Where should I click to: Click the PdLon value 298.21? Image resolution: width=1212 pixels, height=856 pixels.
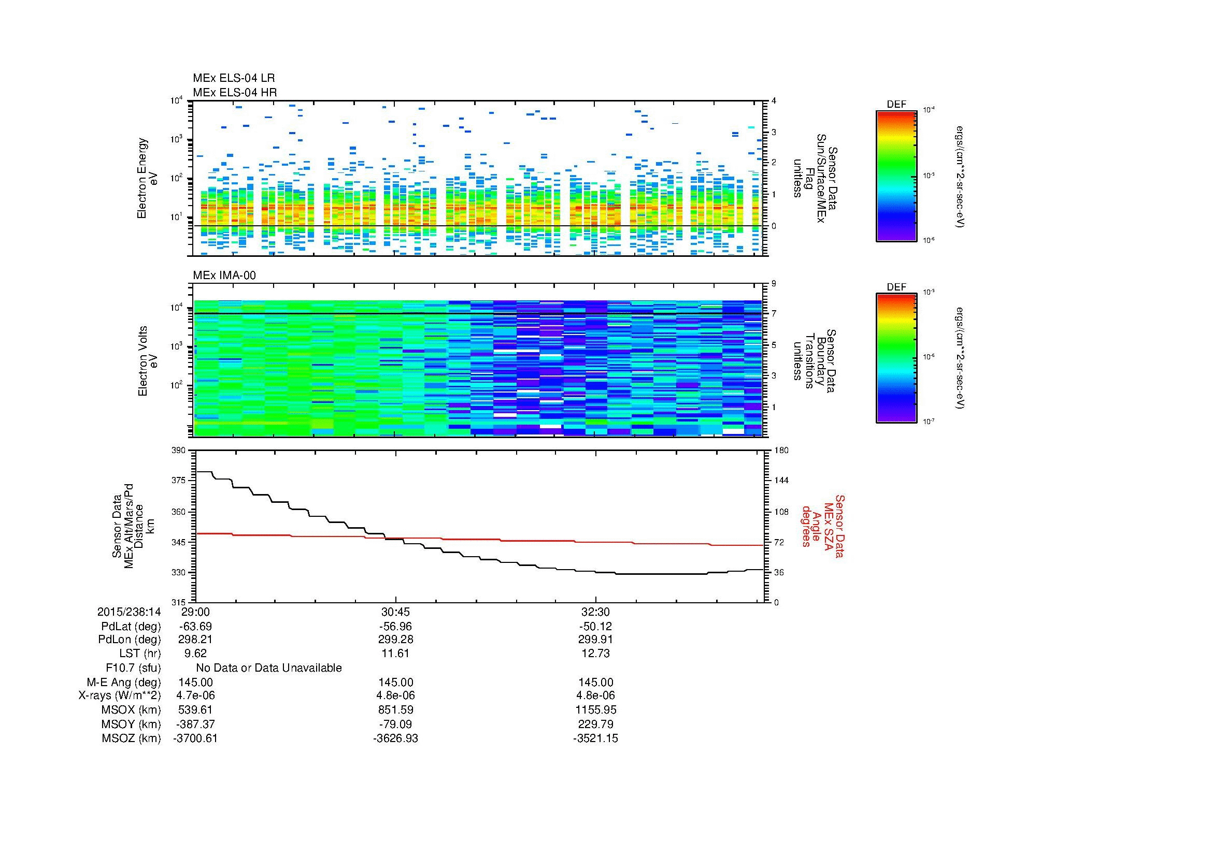click(x=195, y=640)
